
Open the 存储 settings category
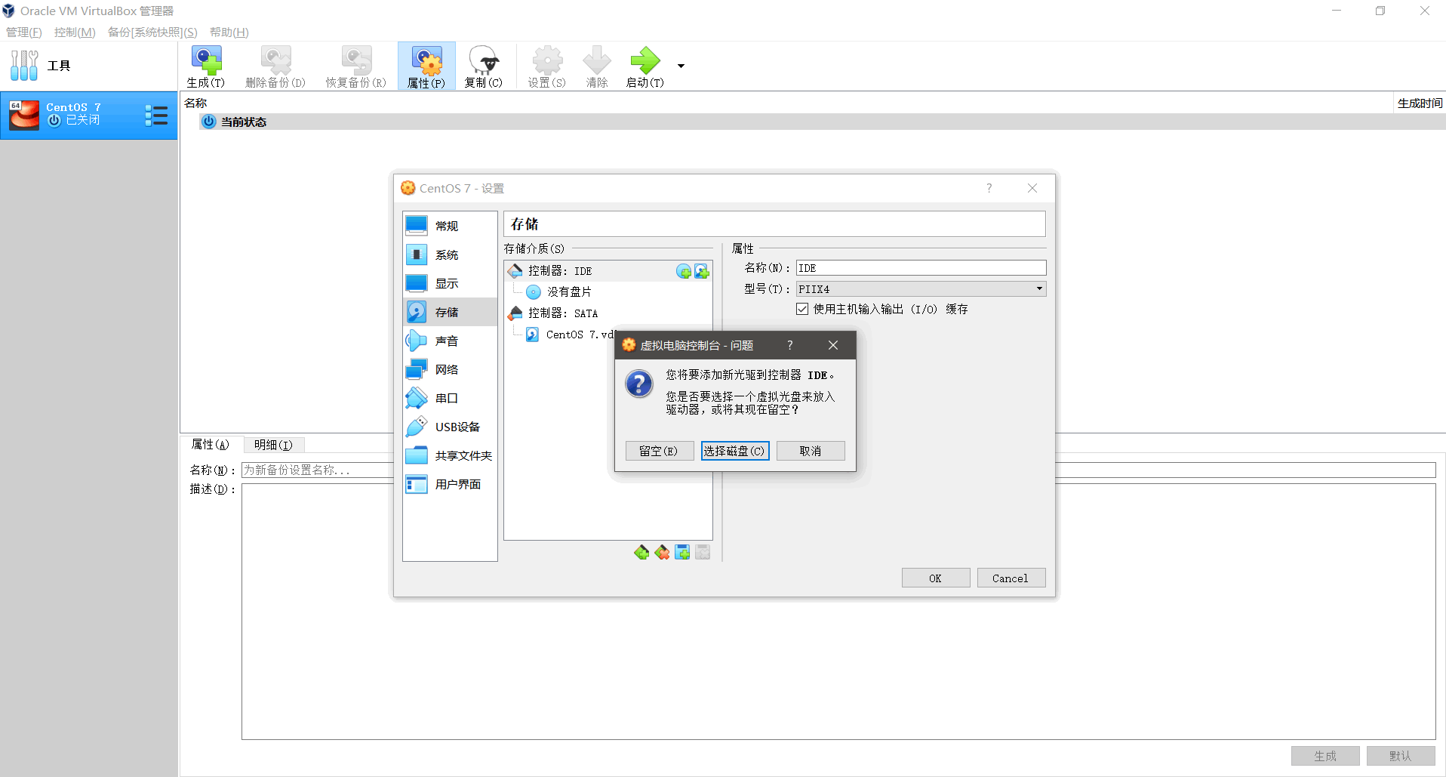coord(450,312)
